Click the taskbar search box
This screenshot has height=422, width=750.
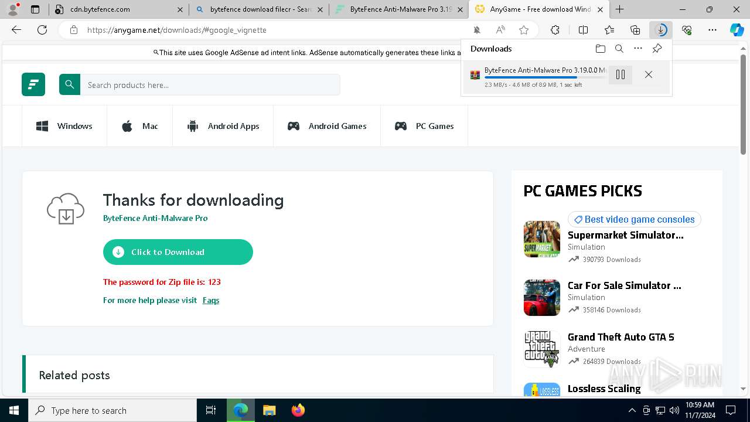112,410
